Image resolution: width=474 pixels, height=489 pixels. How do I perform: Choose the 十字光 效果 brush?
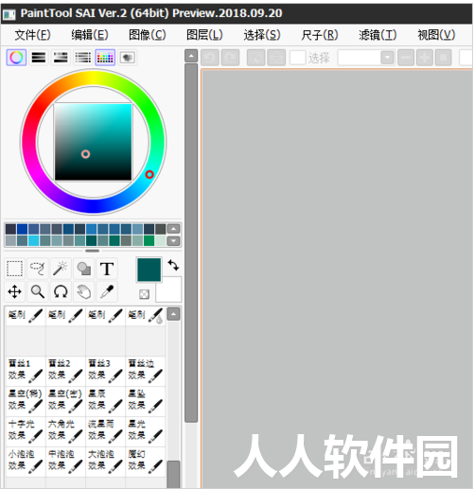pos(26,431)
